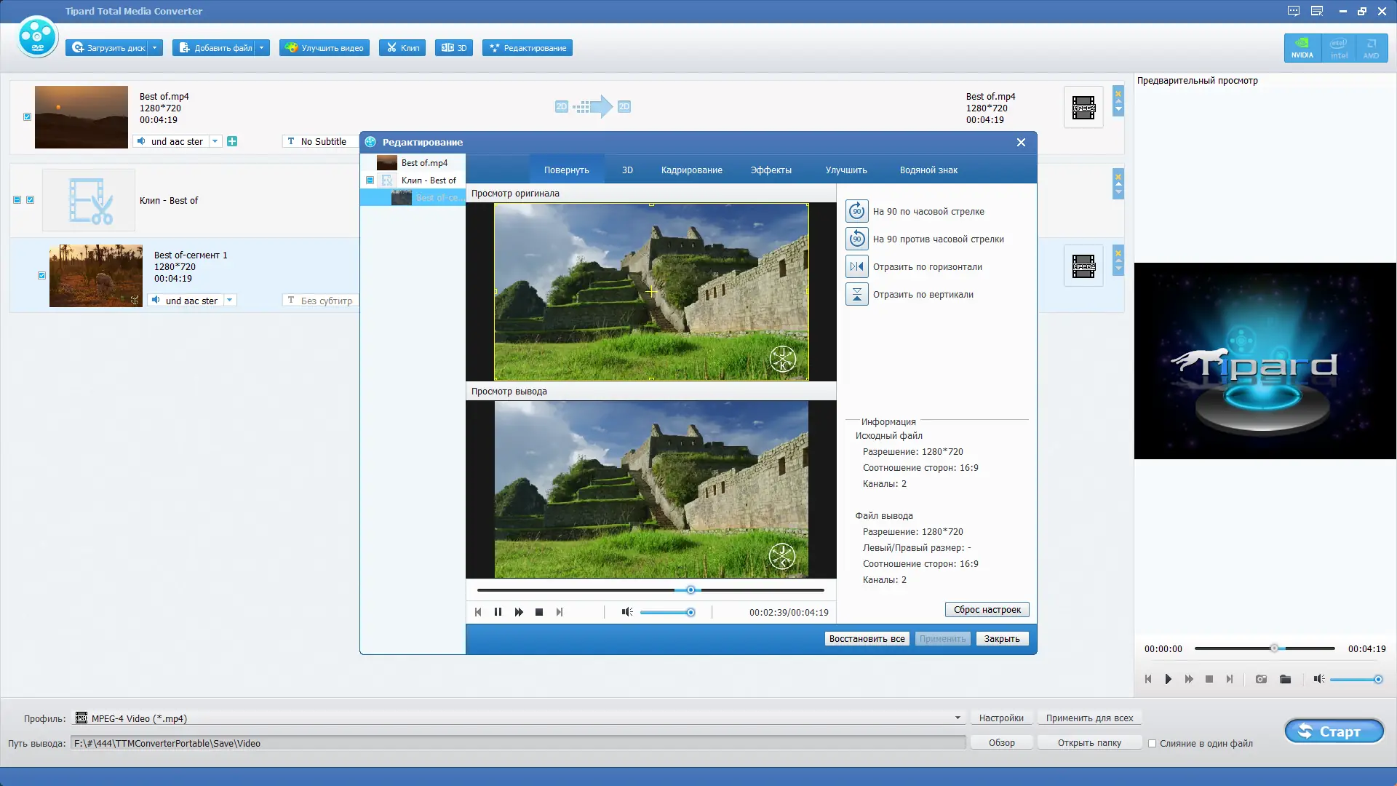This screenshot has height=786, width=1397.
Task: Open the Профиль format dropdown
Action: [958, 718]
